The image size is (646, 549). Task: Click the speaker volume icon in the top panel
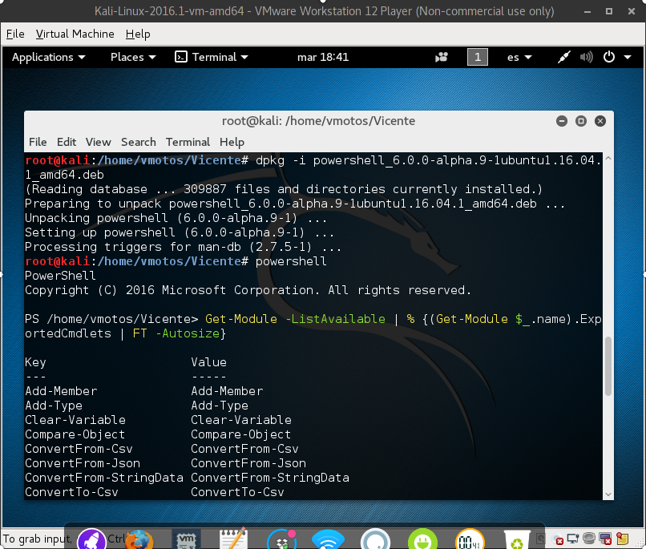tap(587, 57)
